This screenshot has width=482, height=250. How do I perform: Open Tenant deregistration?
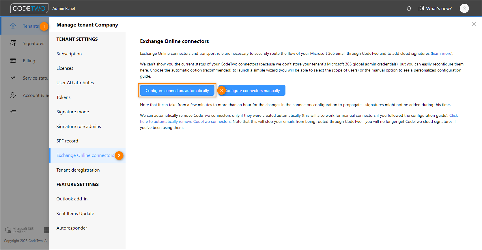coord(78,170)
